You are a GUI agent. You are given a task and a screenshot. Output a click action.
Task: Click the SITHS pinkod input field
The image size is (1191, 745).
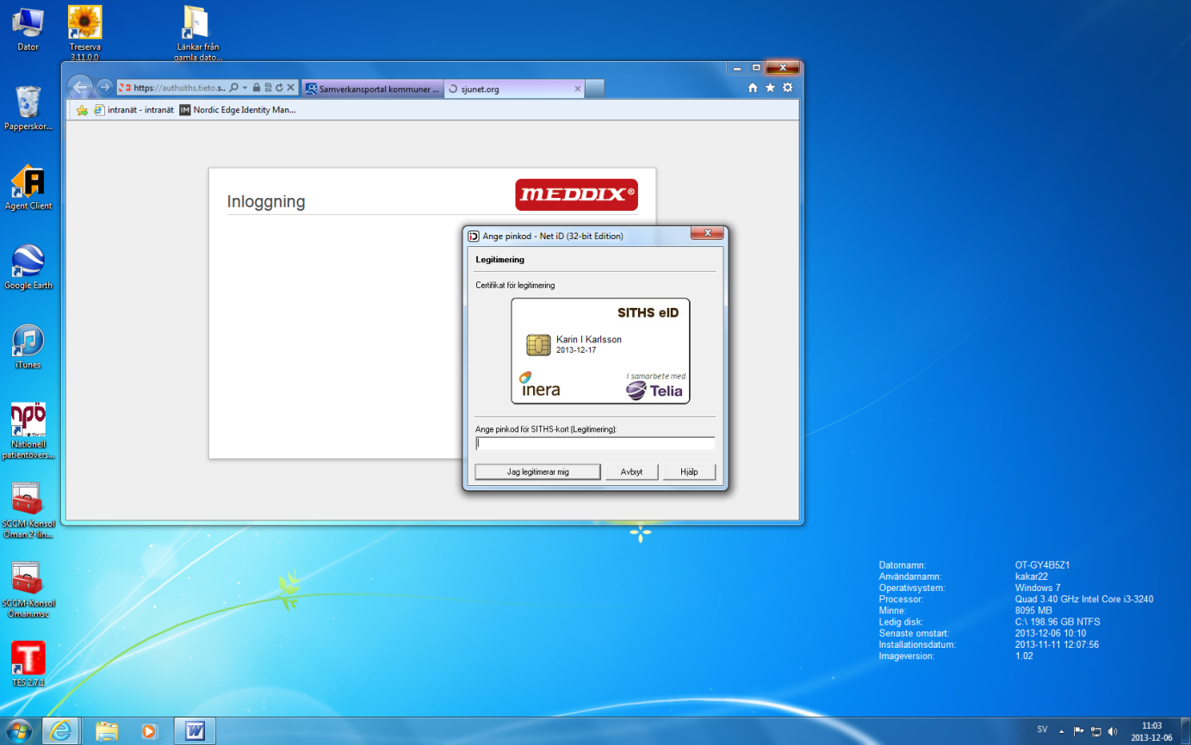click(x=595, y=444)
